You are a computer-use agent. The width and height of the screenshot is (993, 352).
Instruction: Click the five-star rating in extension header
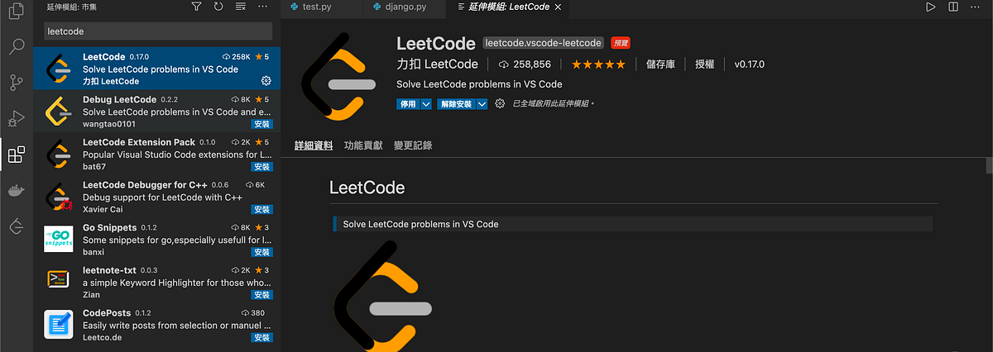[598, 64]
